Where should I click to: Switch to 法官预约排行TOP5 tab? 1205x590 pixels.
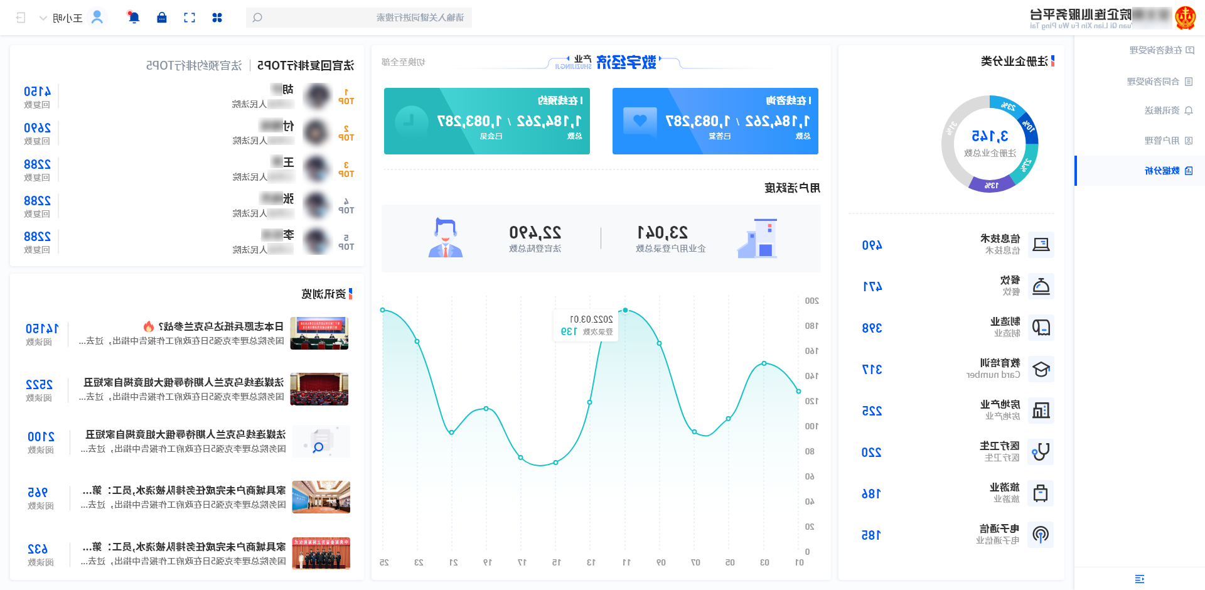[x=194, y=65]
